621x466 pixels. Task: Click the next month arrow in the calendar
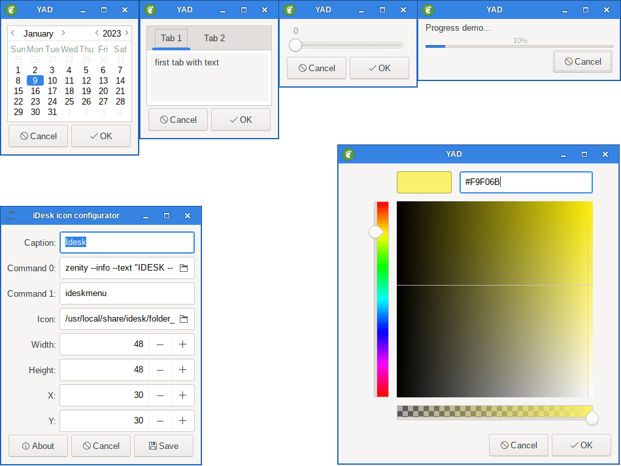pyautogui.click(x=63, y=33)
